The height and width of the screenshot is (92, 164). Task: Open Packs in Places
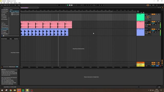click(x=4, y=24)
